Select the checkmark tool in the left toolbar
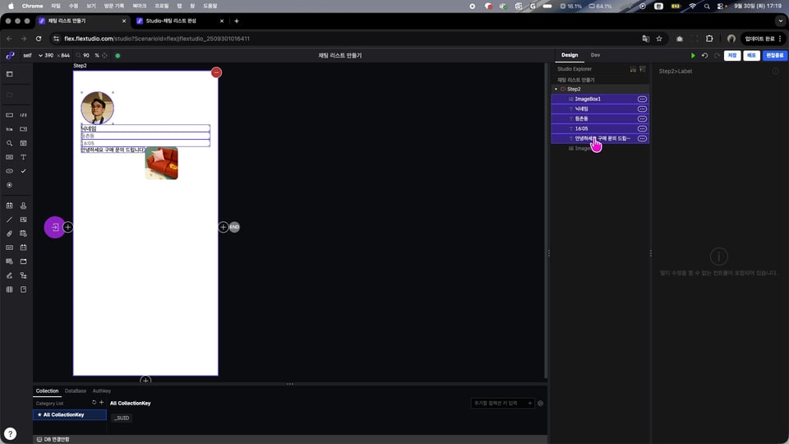 (x=23, y=170)
